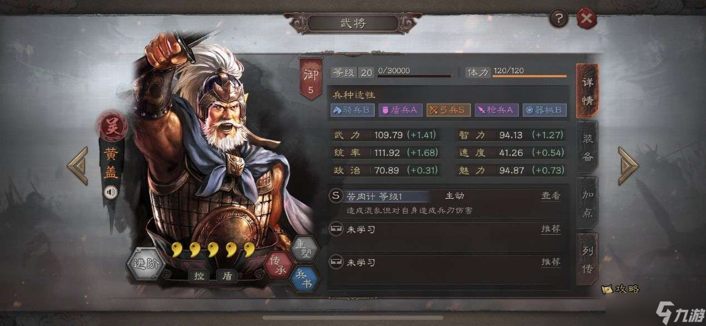This screenshot has width=706, height=326.
Task: Open the 加点 tab
Action: pos(587,203)
